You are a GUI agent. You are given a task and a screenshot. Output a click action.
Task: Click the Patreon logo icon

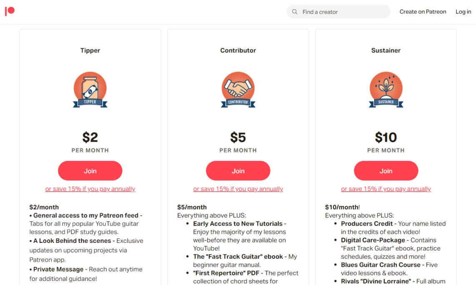click(x=10, y=11)
